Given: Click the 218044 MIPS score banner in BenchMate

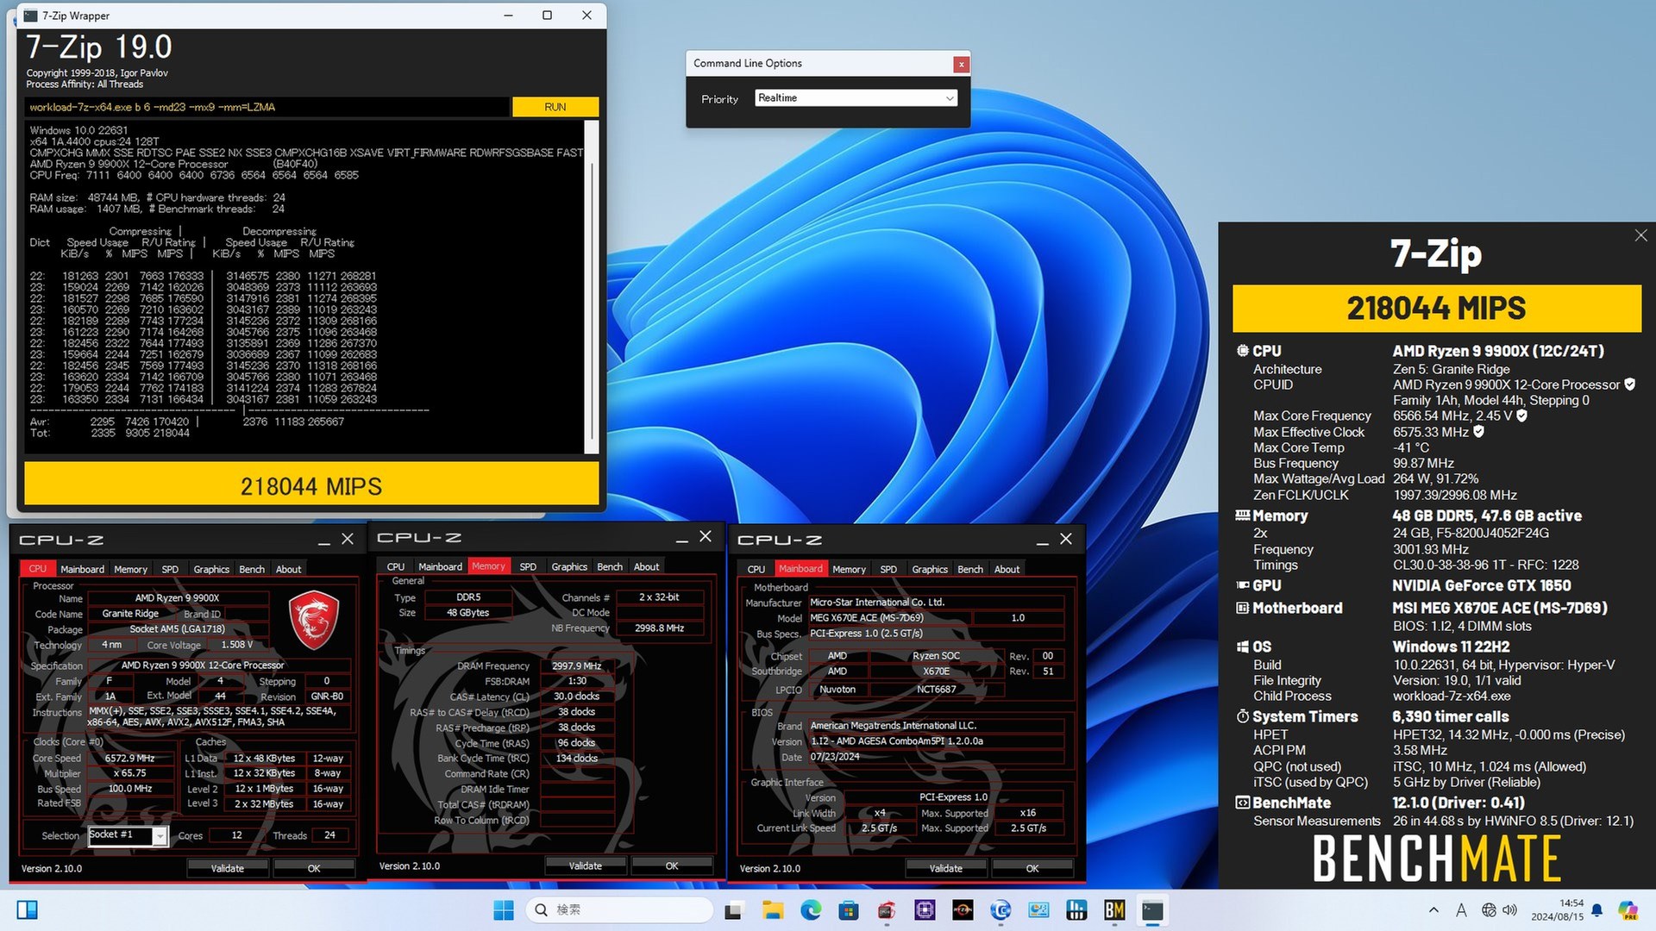Looking at the screenshot, I should coord(1436,308).
